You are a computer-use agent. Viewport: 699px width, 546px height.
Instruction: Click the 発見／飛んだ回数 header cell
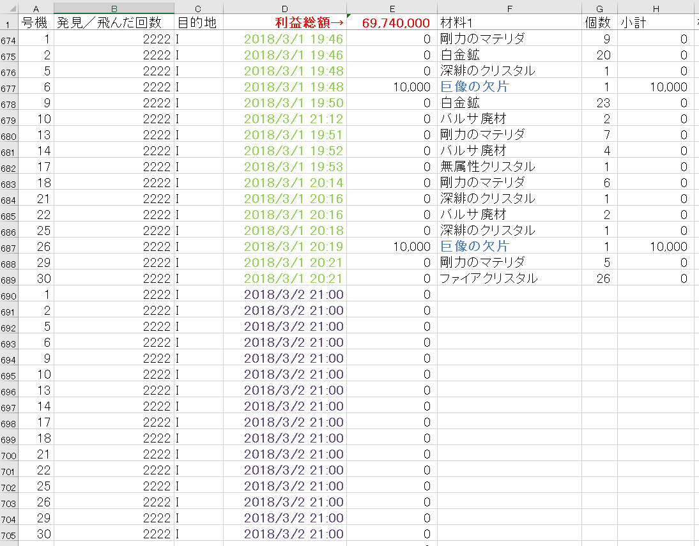click(x=114, y=23)
